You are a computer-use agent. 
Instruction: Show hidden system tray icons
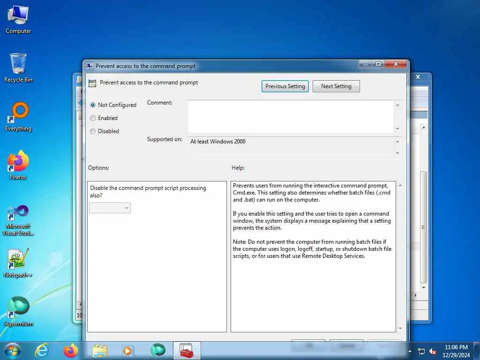click(410, 352)
